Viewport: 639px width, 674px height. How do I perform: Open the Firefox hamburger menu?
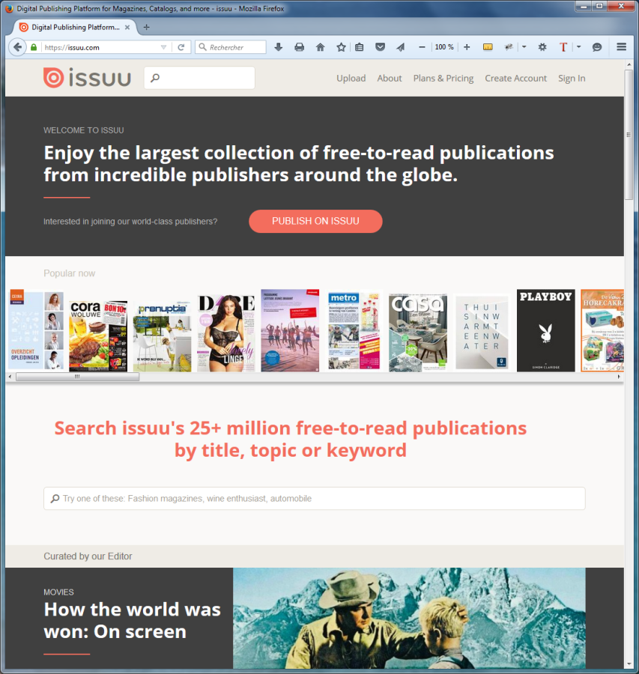(x=621, y=47)
